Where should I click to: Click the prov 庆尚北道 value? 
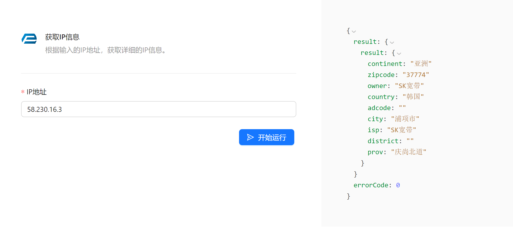[x=409, y=152]
